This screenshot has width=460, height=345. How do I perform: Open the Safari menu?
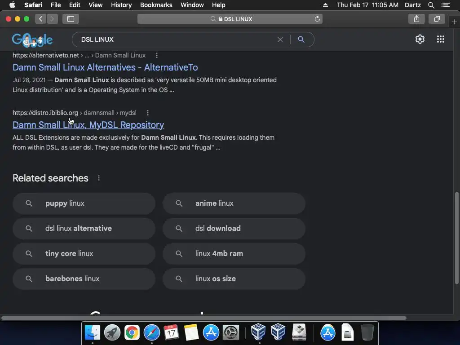pyautogui.click(x=33, y=5)
